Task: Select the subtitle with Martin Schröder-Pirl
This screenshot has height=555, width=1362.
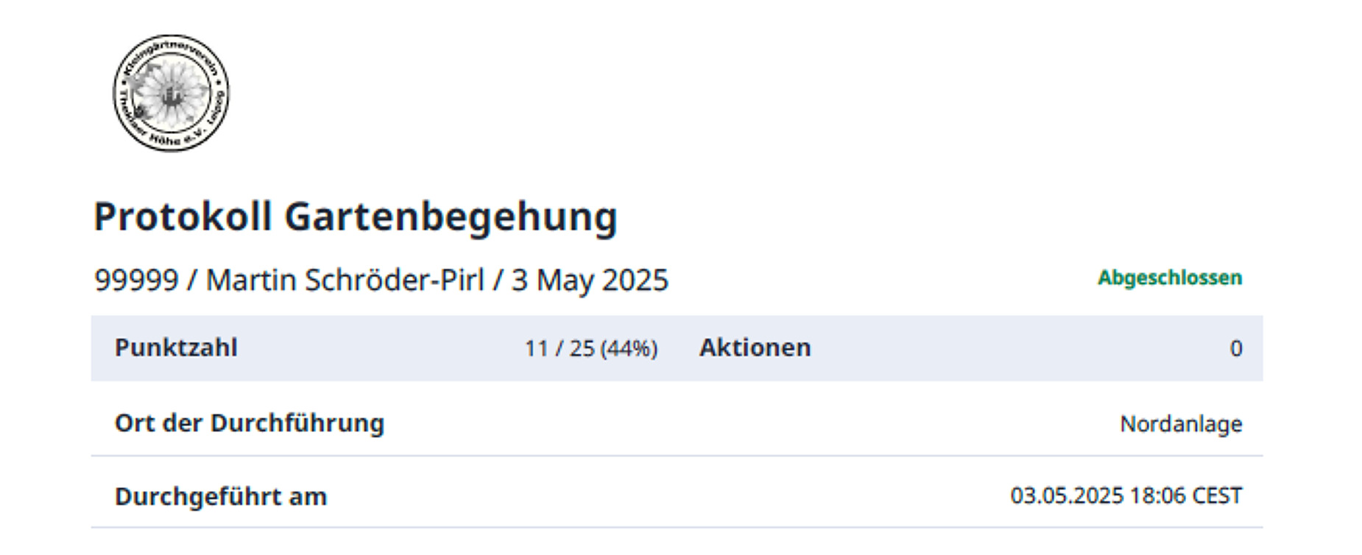Action: point(381,280)
